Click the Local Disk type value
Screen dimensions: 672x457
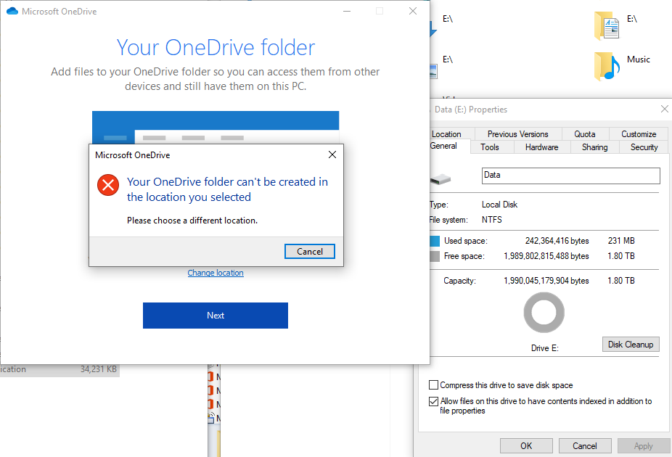(x=499, y=205)
